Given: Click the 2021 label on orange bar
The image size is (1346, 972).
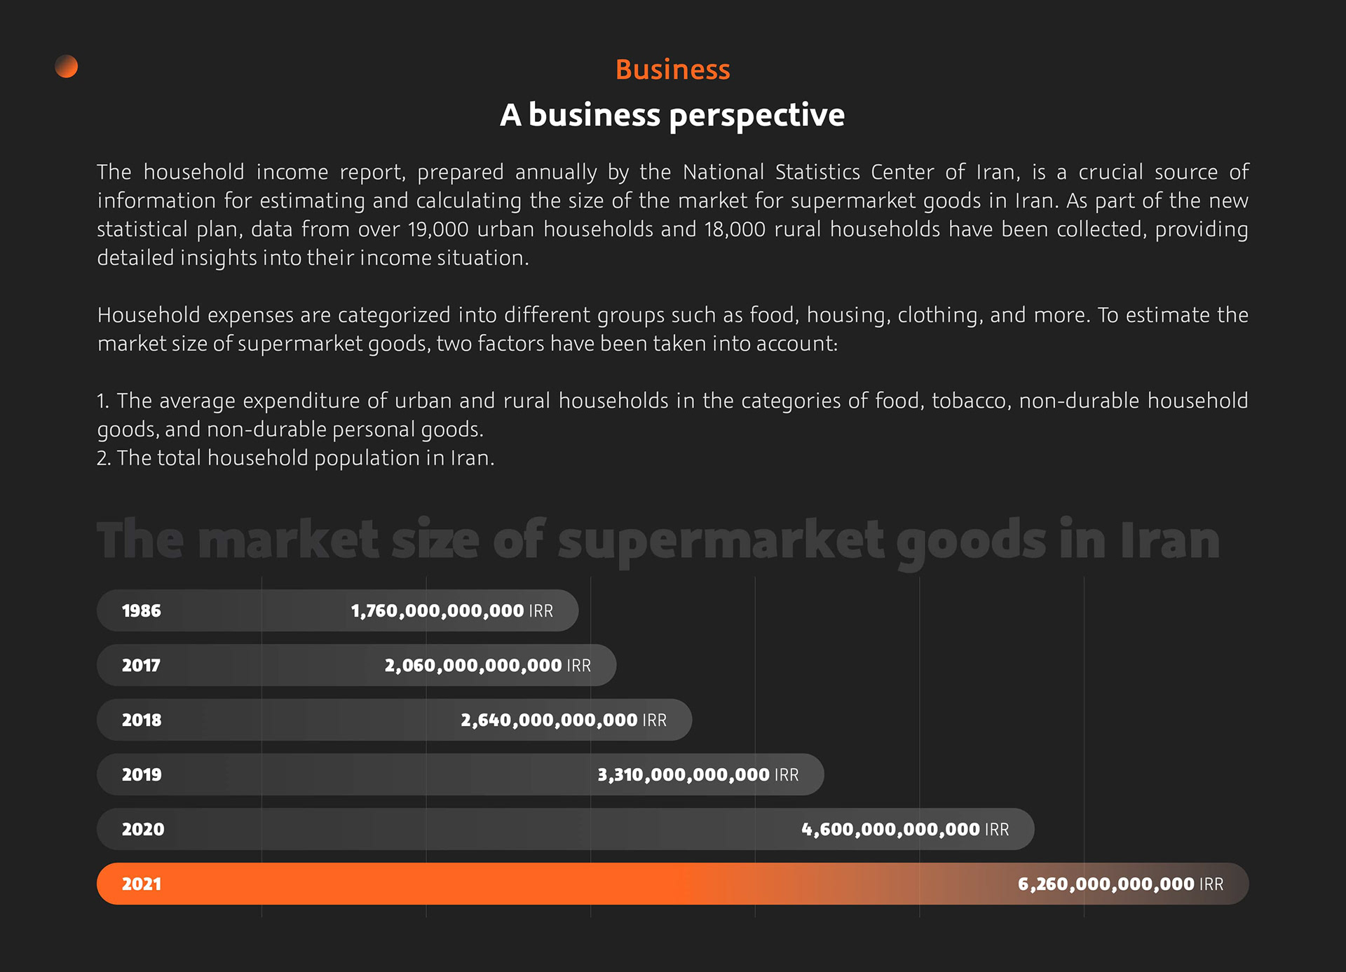Looking at the screenshot, I should 142,884.
